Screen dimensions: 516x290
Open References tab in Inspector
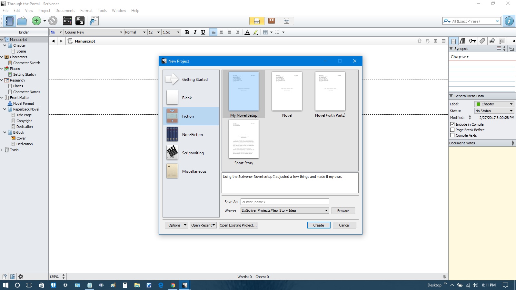463,41
